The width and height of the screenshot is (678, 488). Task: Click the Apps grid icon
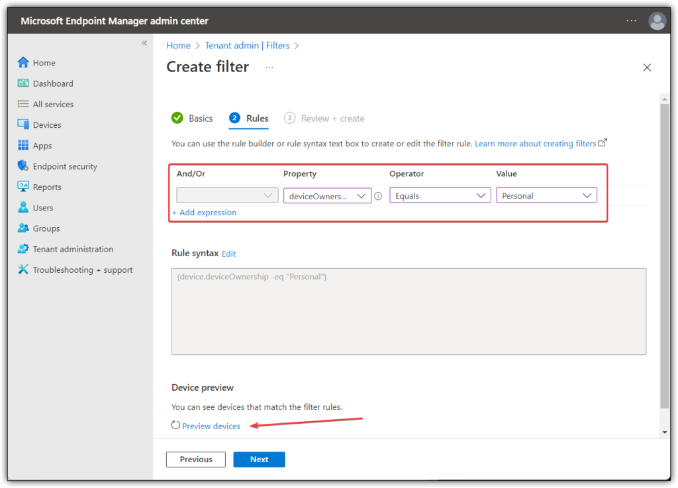point(23,145)
